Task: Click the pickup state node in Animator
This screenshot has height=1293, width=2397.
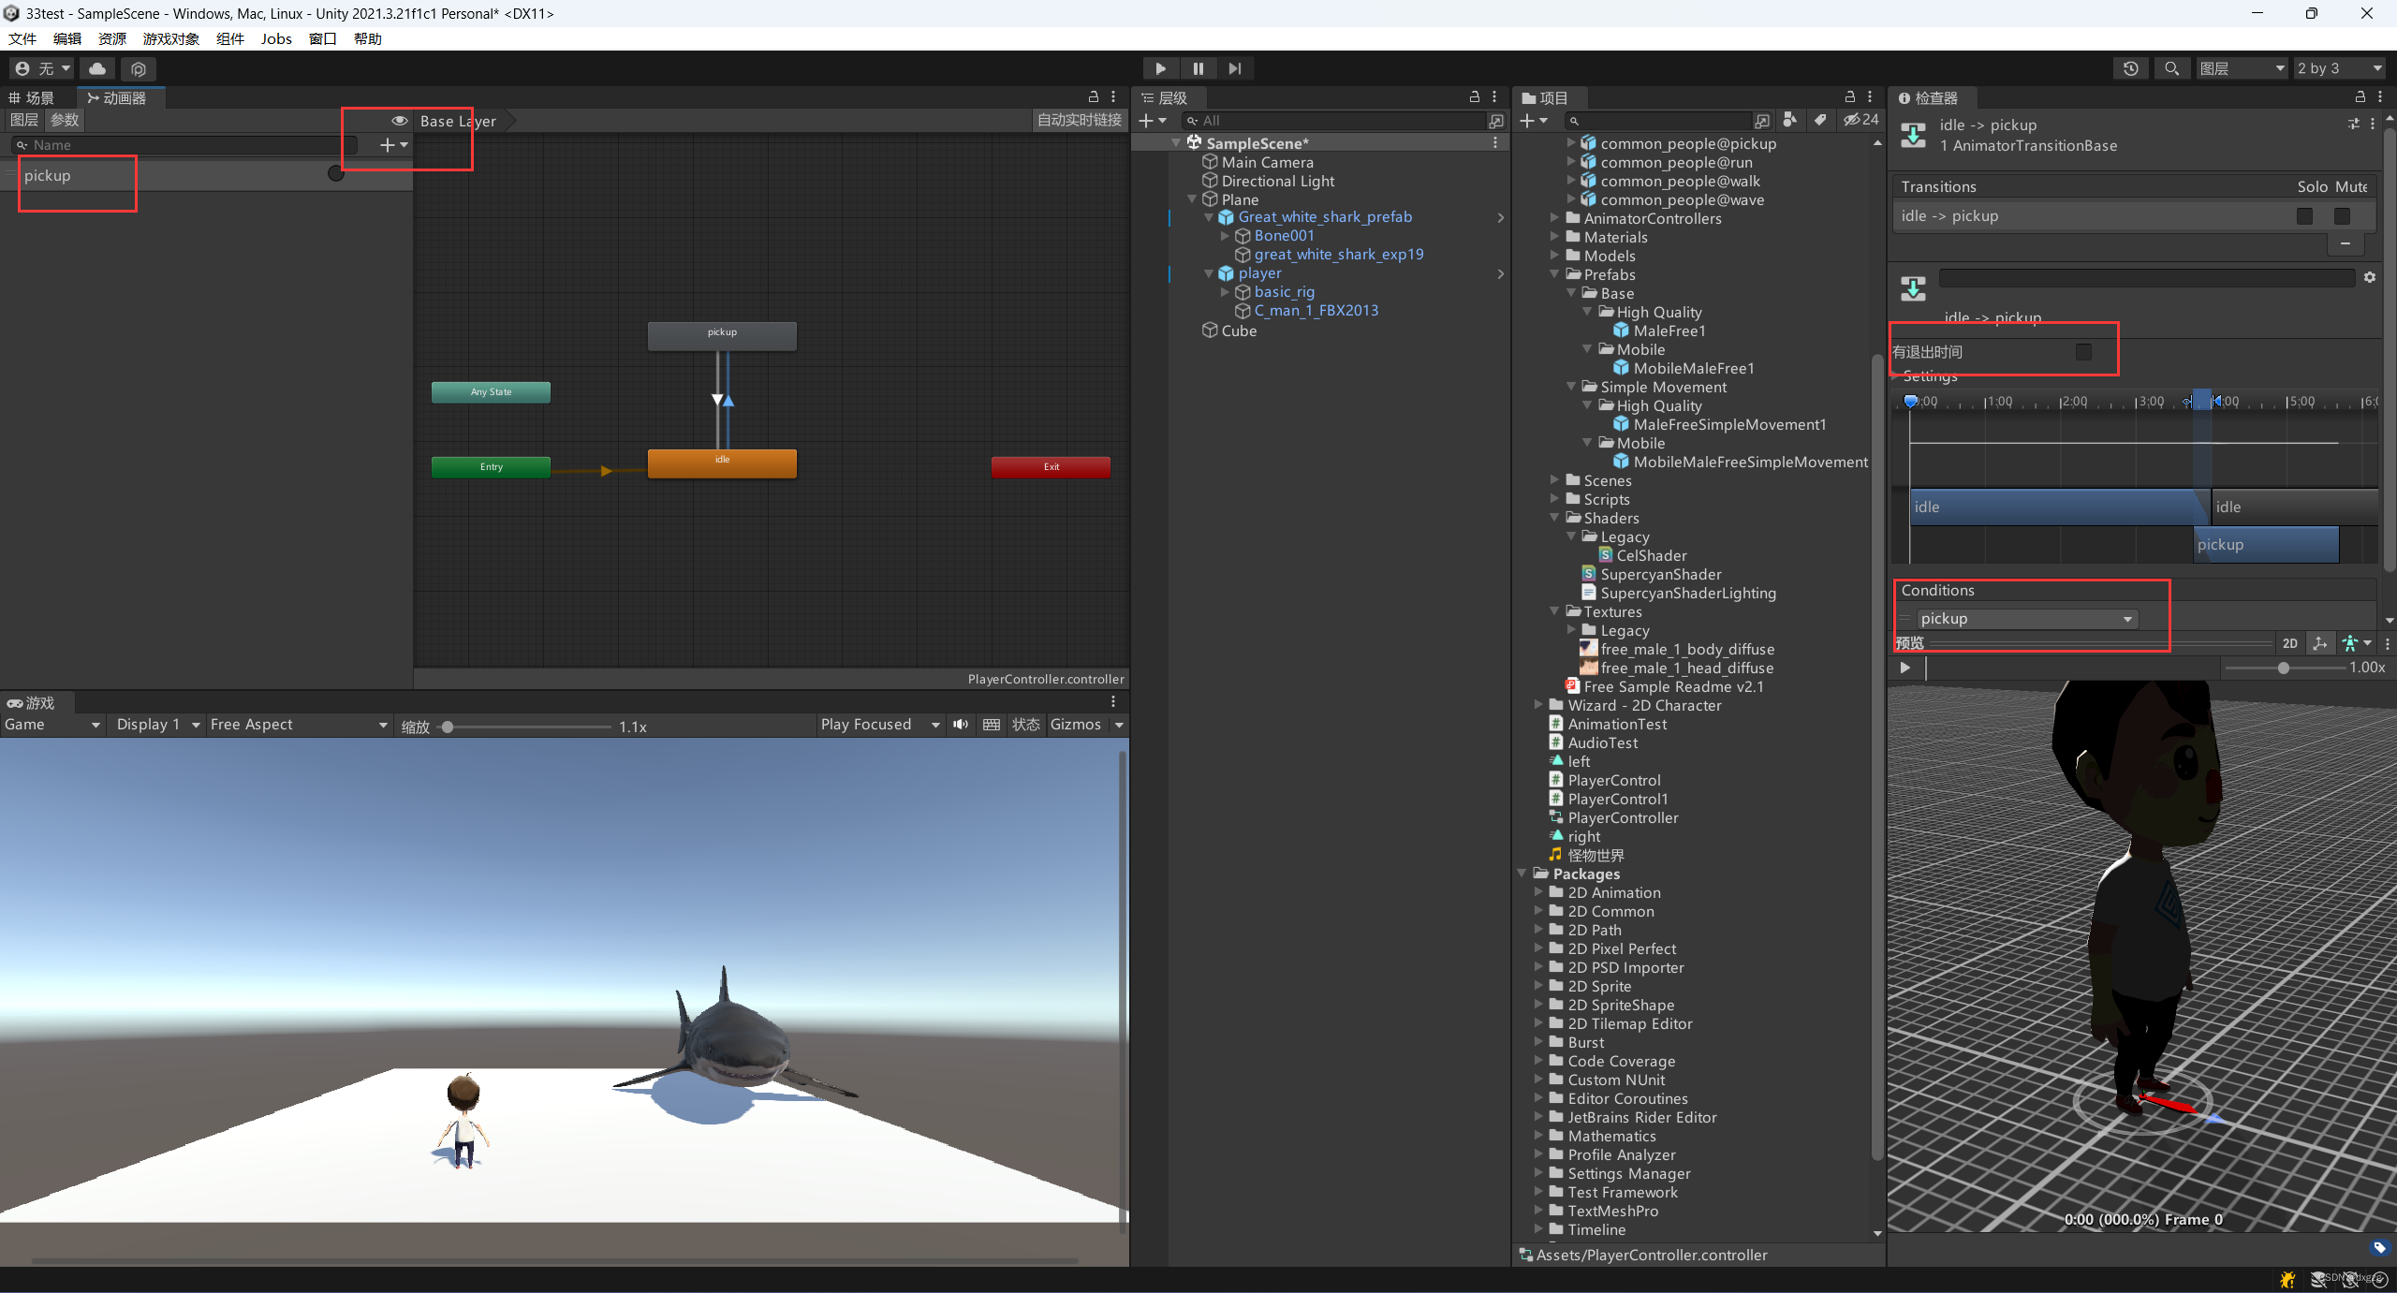Action: [x=723, y=332]
